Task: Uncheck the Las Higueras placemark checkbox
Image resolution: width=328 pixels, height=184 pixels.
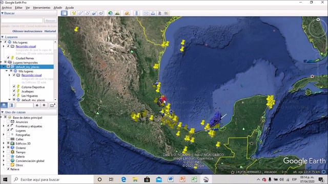Action: [x=14, y=96]
